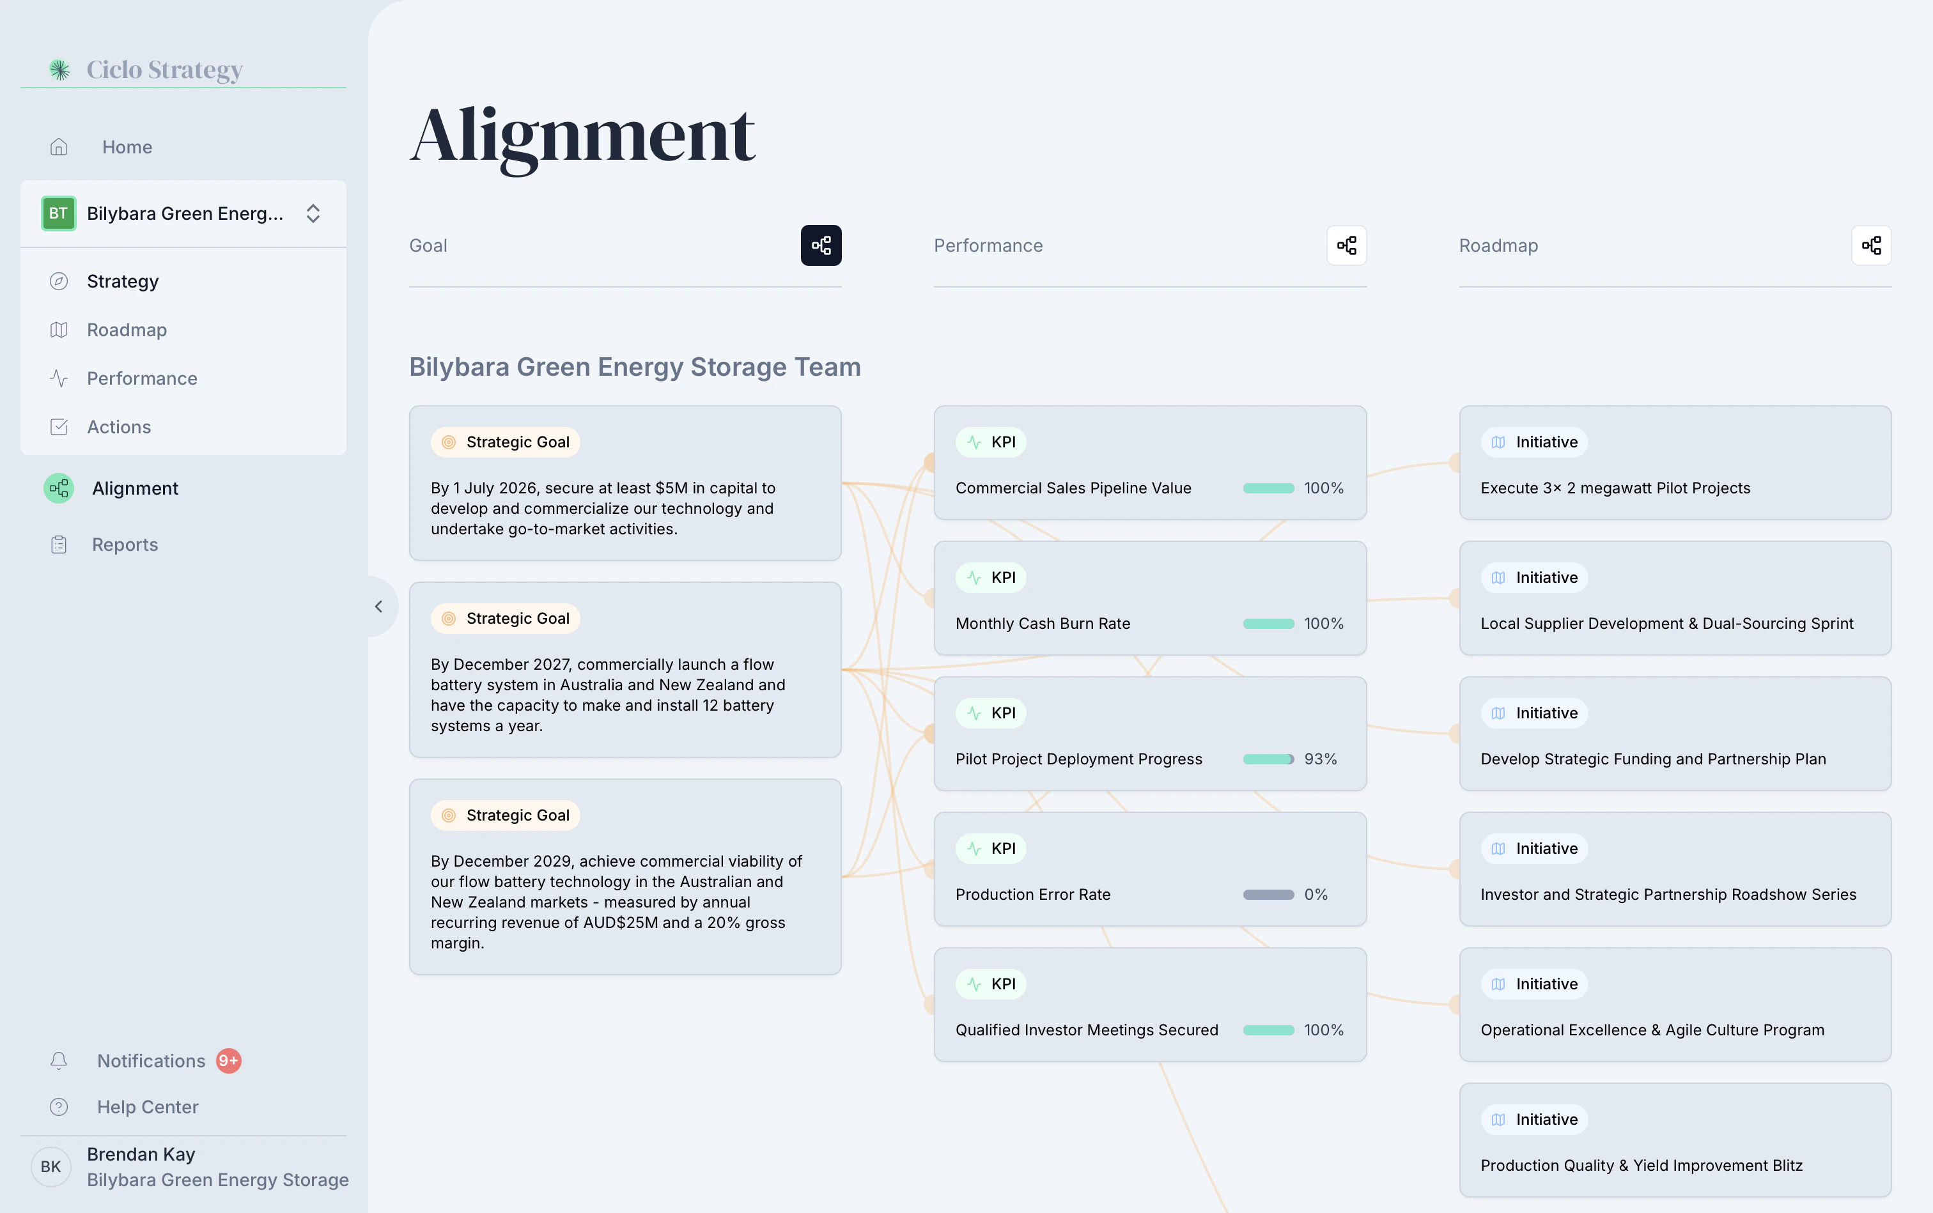Select Pilot Project Deployment Progress text
This screenshot has width=1933, height=1213.
point(1078,759)
